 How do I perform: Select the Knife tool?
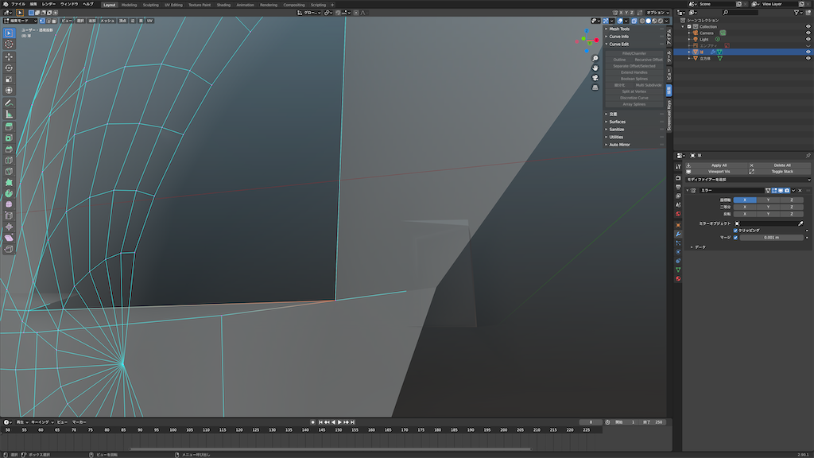point(9,172)
